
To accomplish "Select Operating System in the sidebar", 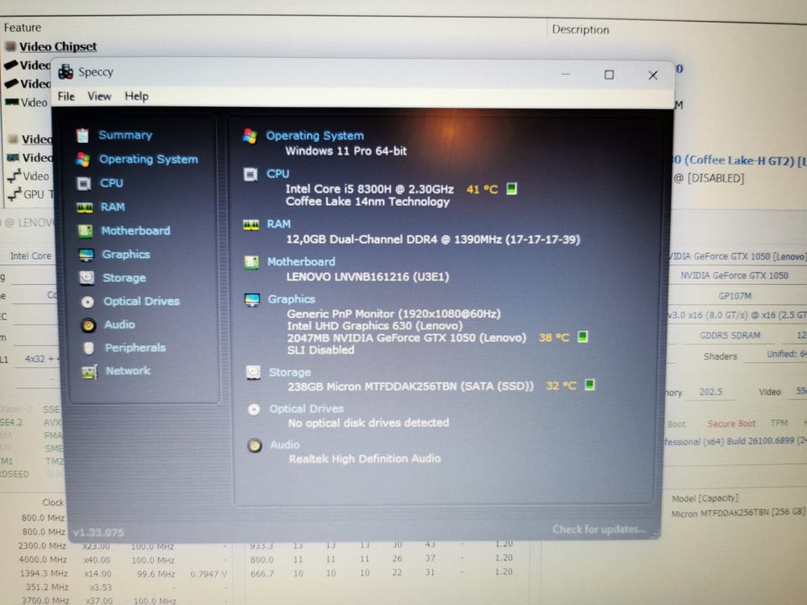I will coord(148,160).
